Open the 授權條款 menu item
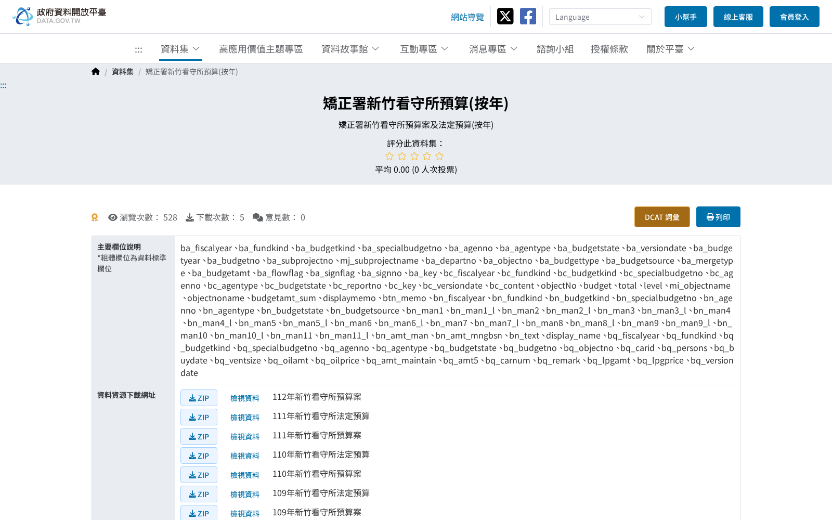 coord(609,49)
